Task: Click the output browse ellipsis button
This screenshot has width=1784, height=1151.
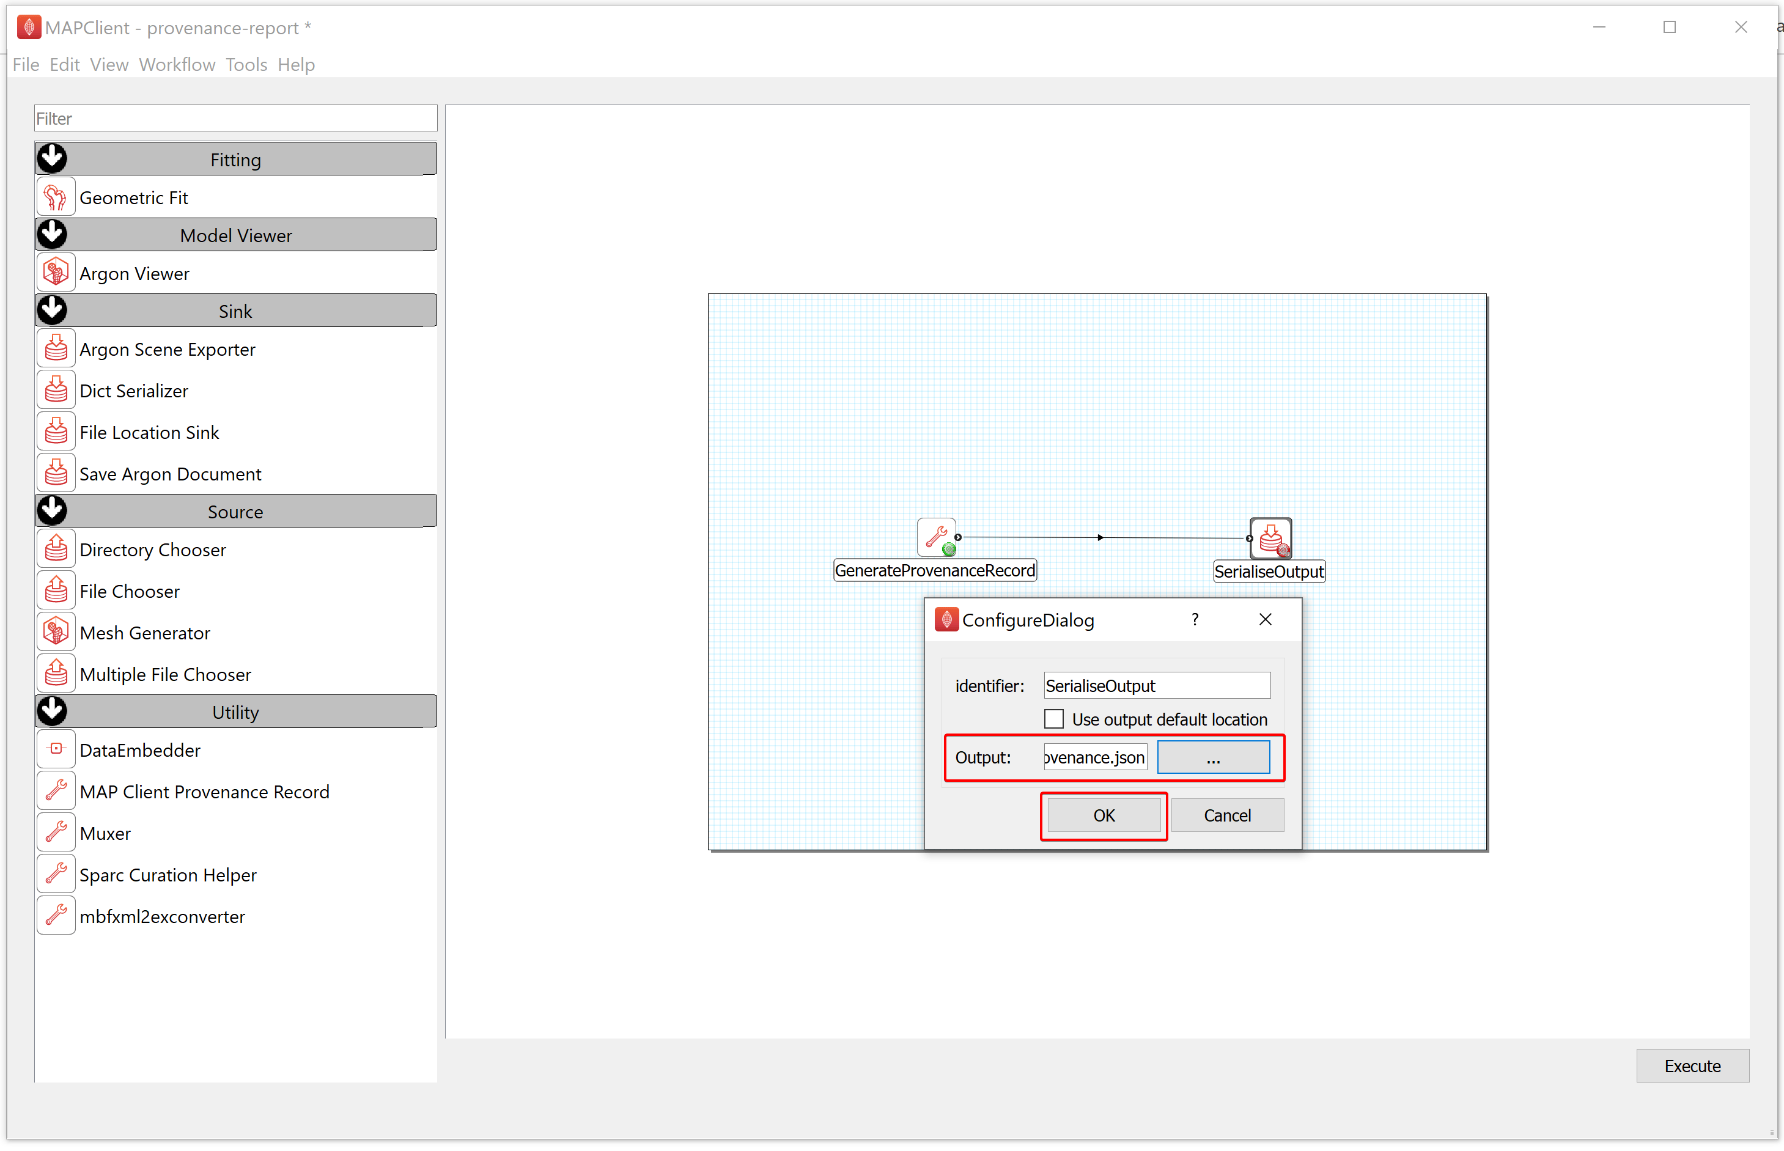Action: (1212, 758)
